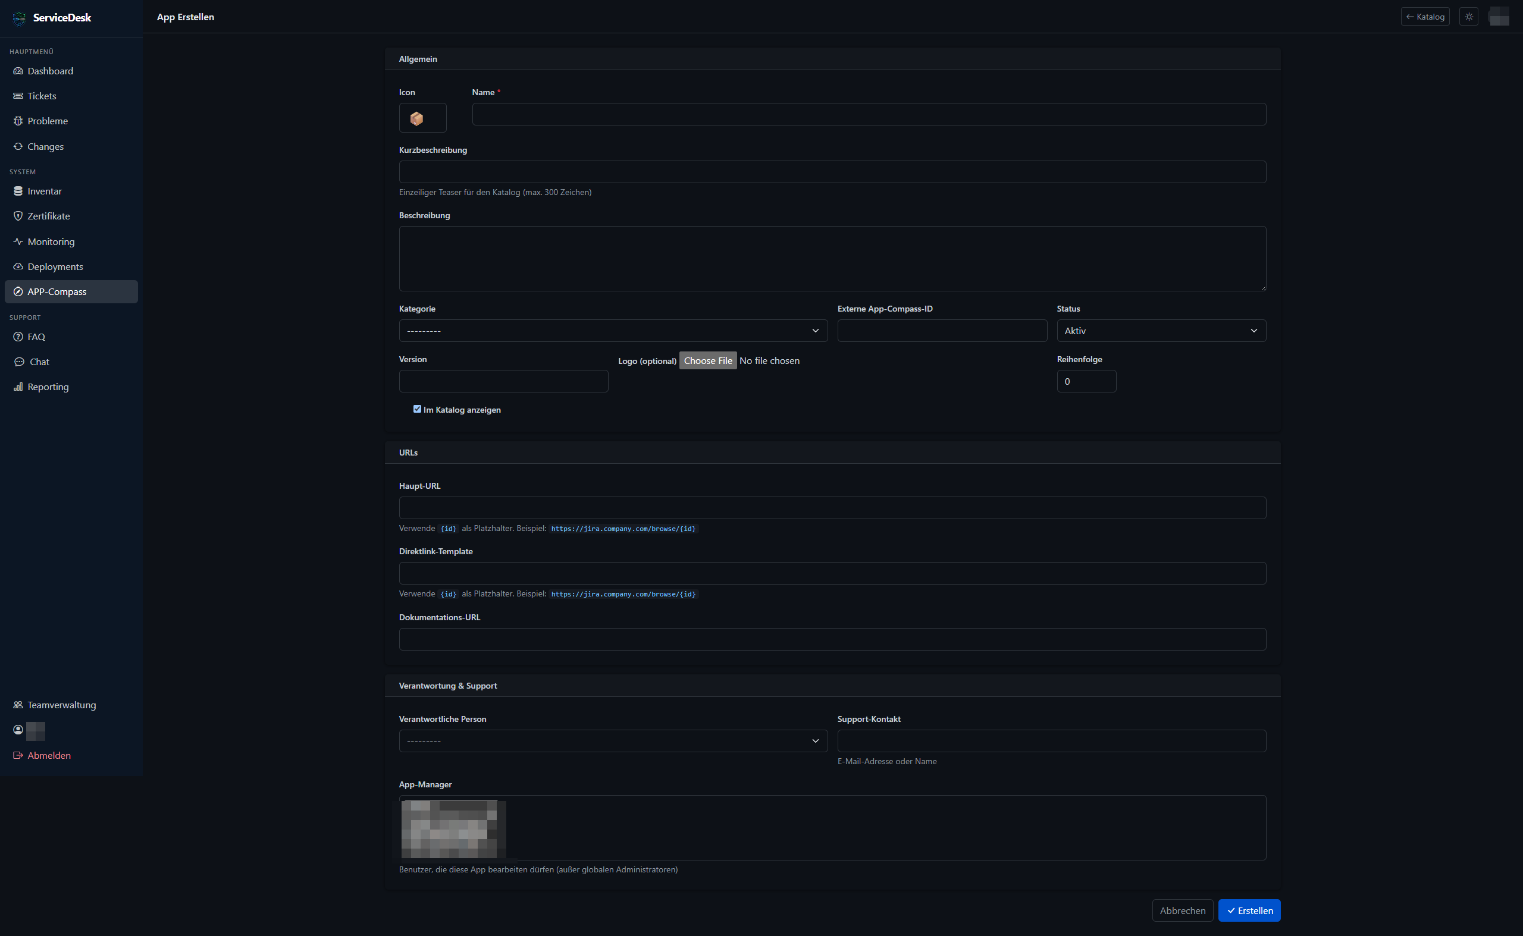This screenshot has width=1523, height=936.
Task: Click the Tickets icon in sidebar
Action: 18,96
